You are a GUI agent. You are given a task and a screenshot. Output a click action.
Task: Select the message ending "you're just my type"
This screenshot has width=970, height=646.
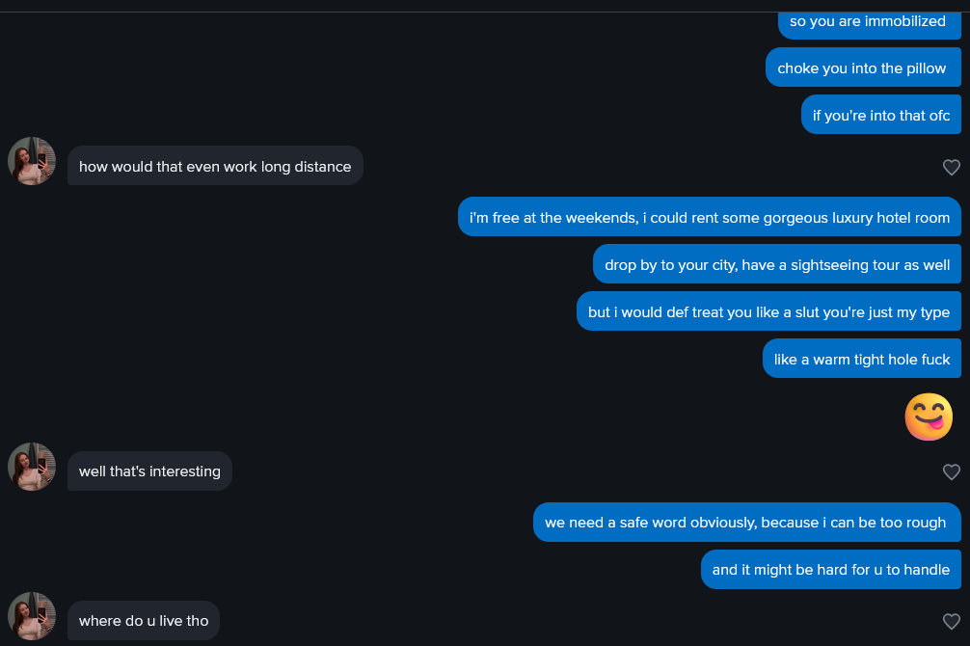pos(768,312)
